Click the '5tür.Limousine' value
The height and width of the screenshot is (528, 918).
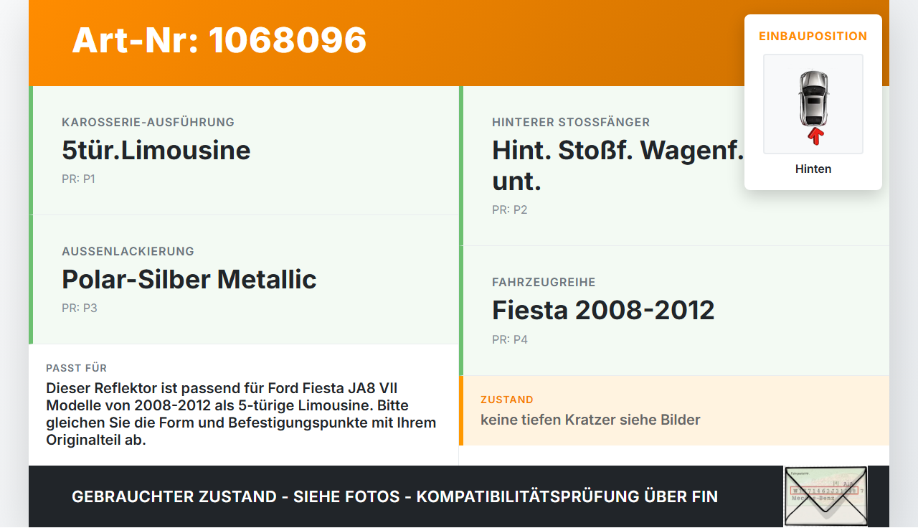156,150
